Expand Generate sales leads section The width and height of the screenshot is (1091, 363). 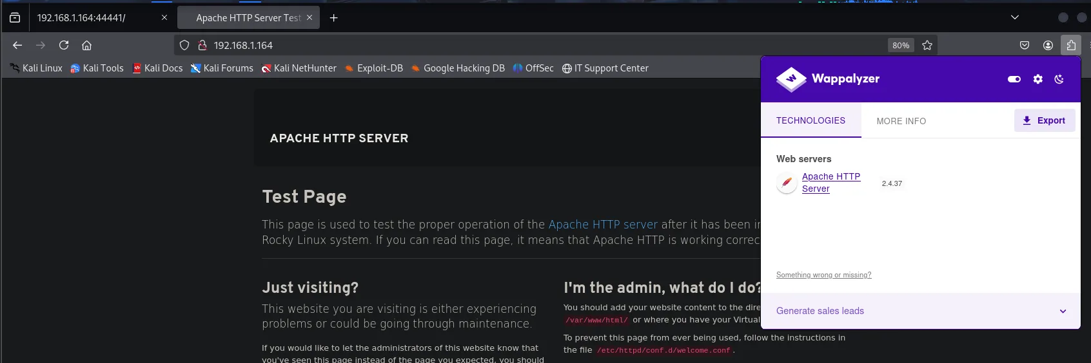click(x=921, y=311)
